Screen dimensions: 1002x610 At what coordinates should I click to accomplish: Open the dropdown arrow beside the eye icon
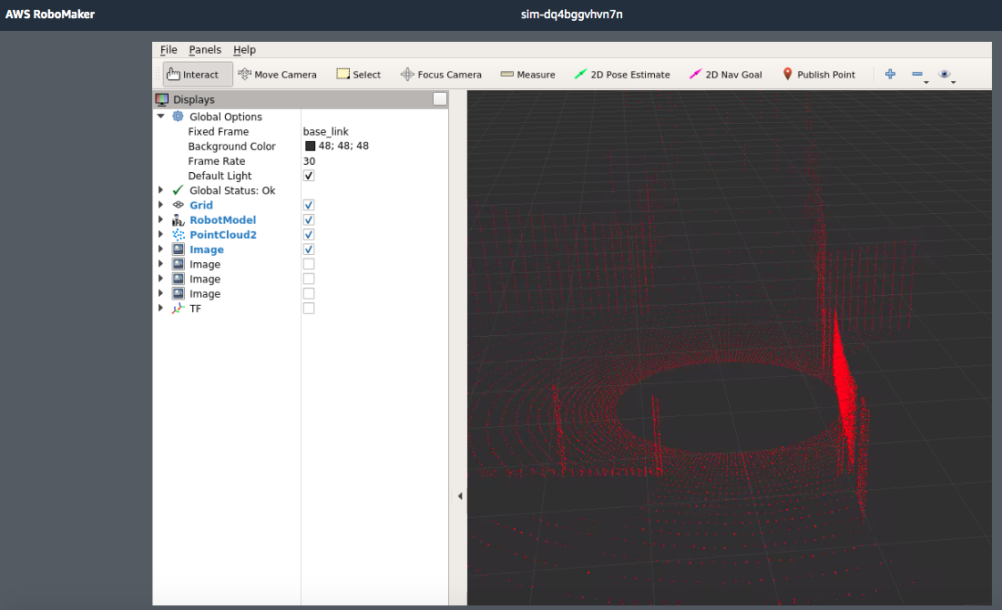point(954,83)
